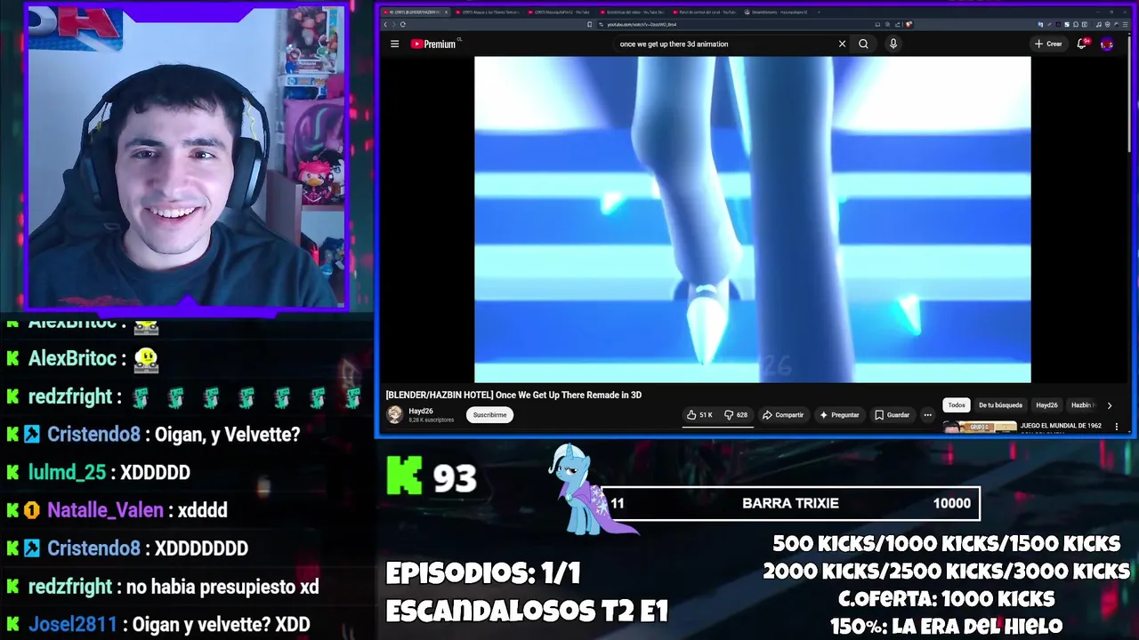Go to YouTube Premium home logo
The width and height of the screenshot is (1139, 640).
(433, 44)
